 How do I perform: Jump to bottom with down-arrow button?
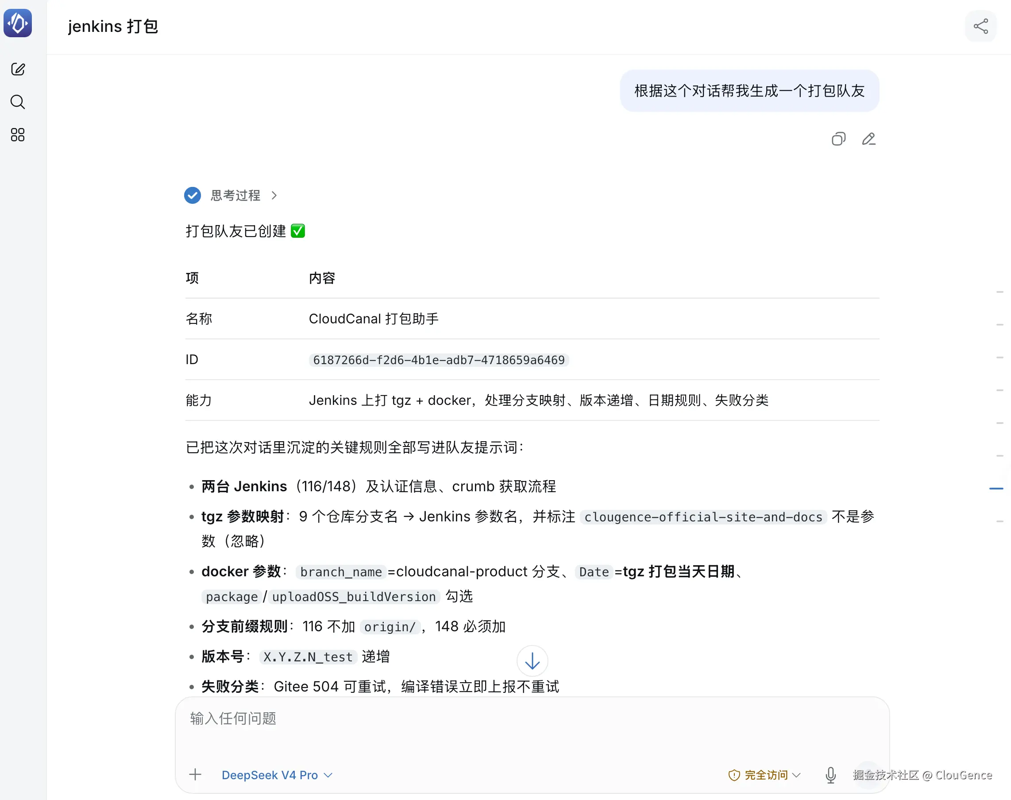(532, 661)
